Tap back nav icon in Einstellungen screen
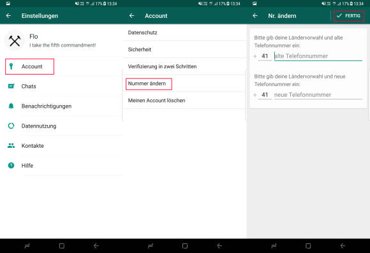Screen dimensions: 370x253 point(96,246)
